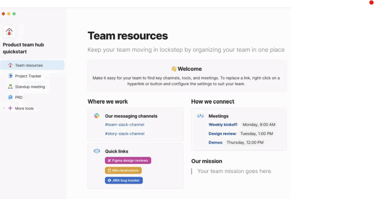Click the PRD document icon in sidebar

(x=10, y=97)
